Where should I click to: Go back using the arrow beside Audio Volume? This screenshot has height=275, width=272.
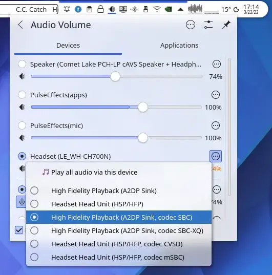pos(20,25)
